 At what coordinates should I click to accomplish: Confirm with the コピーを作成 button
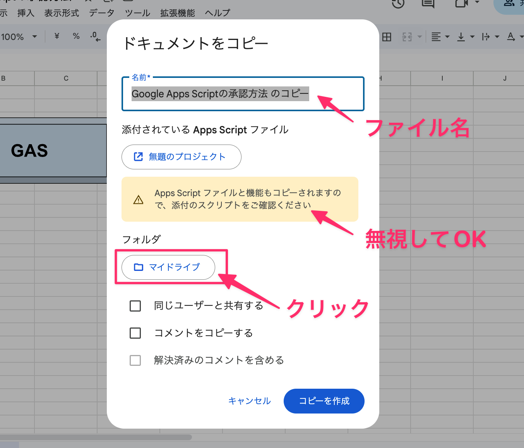point(324,401)
